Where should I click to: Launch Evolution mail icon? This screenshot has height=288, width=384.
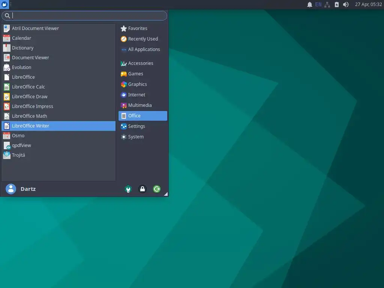pos(7,67)
